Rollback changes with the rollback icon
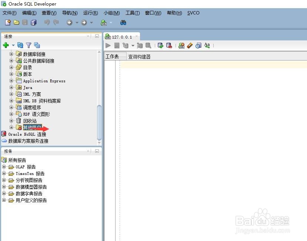The width and height of the screenshot is (307, 241). coord(169,46)
